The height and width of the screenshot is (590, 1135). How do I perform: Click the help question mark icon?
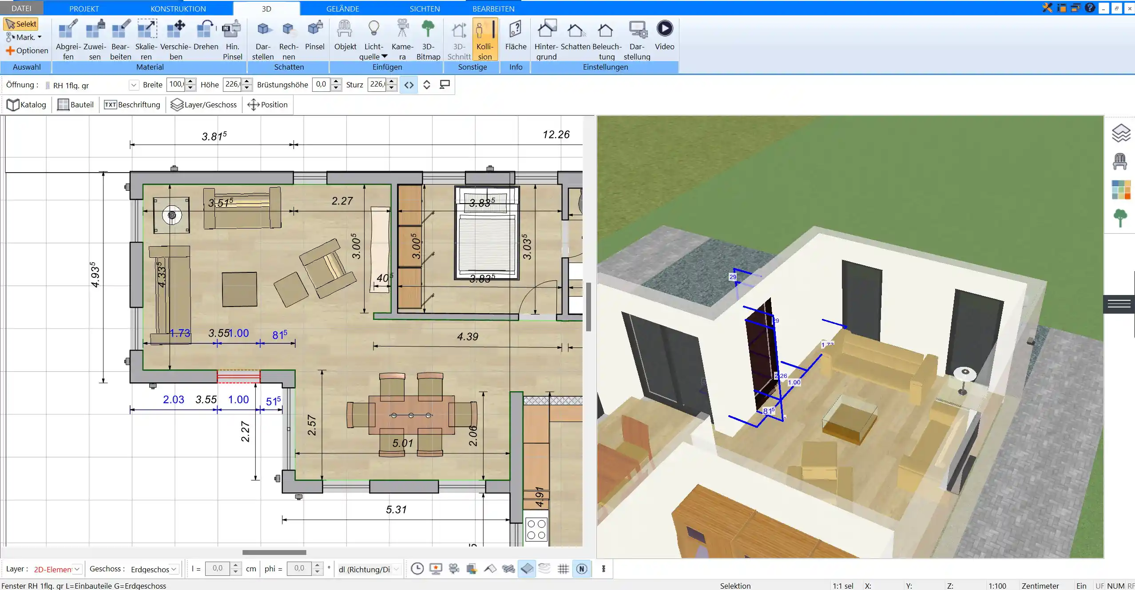click(1090, 8)
